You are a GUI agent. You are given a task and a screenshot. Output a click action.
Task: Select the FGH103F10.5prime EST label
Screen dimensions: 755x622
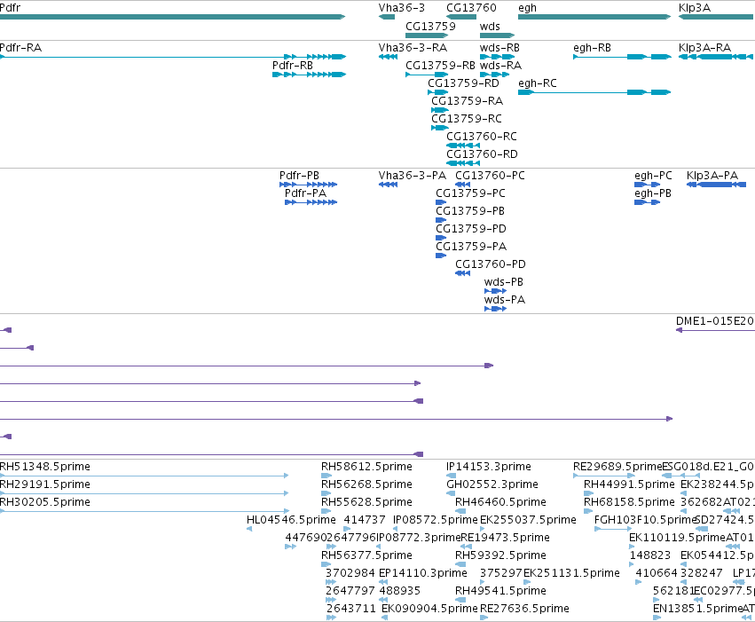click(x=645, y=521)
